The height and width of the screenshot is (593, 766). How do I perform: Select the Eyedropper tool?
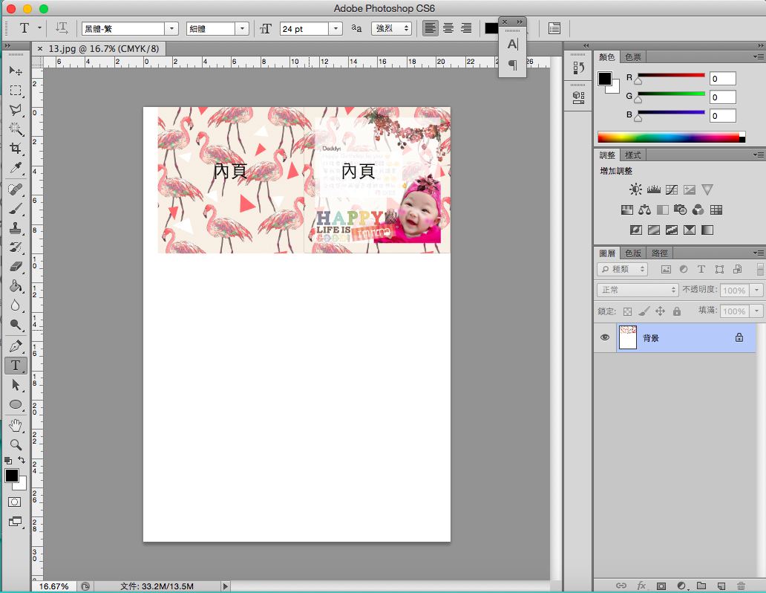coord(15,169)
